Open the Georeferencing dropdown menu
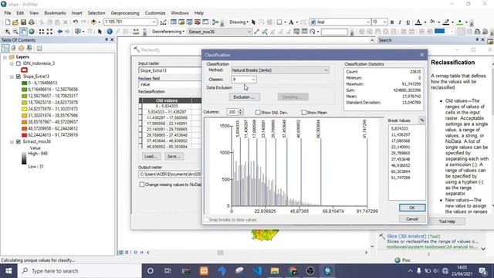Image resolution: width=494 pixels, height=278 pixels. pyautogui.click(x=168, y=32)
